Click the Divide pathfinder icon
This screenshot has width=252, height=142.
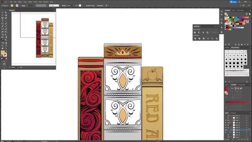(x=195, y=39)
